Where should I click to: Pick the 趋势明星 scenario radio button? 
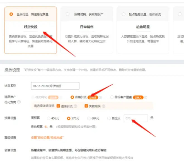pos(124,14)
